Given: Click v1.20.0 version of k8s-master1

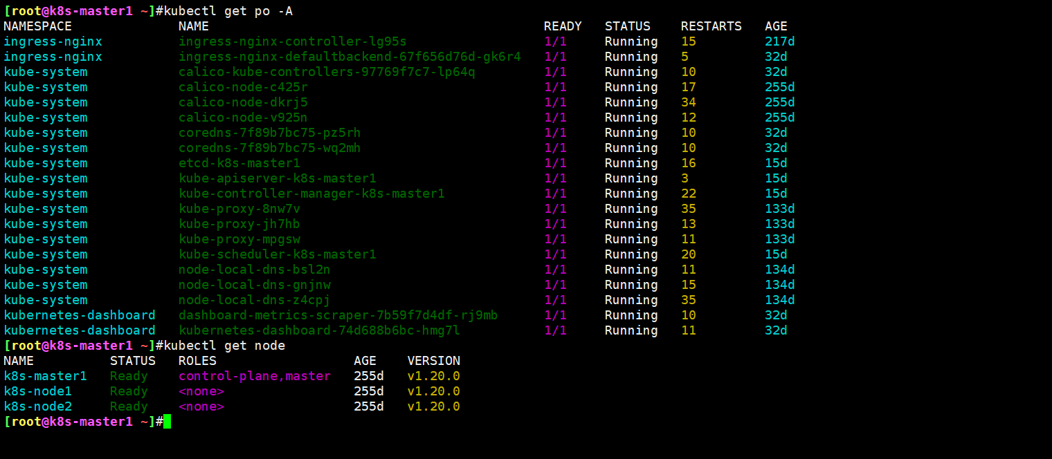Looking at the screenshot, I should pos(433,376).
